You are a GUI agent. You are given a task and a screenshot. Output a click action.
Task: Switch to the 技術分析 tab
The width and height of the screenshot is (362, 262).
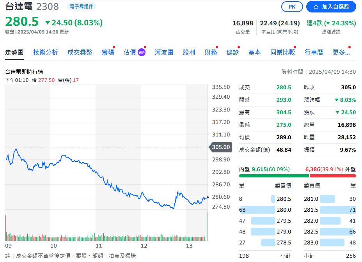click(x=46, y=52)
